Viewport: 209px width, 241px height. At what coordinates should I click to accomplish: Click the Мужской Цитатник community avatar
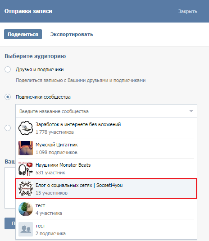pos(26,148)
